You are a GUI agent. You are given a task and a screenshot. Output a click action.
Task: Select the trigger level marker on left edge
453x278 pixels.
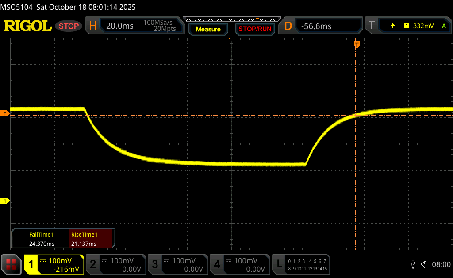5,114
